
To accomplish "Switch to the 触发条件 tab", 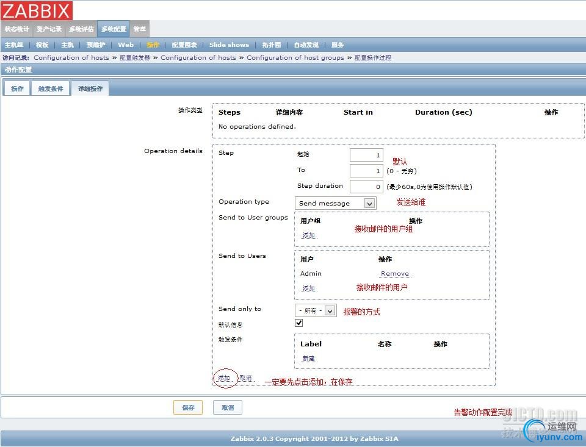I will tap(51, 88).
